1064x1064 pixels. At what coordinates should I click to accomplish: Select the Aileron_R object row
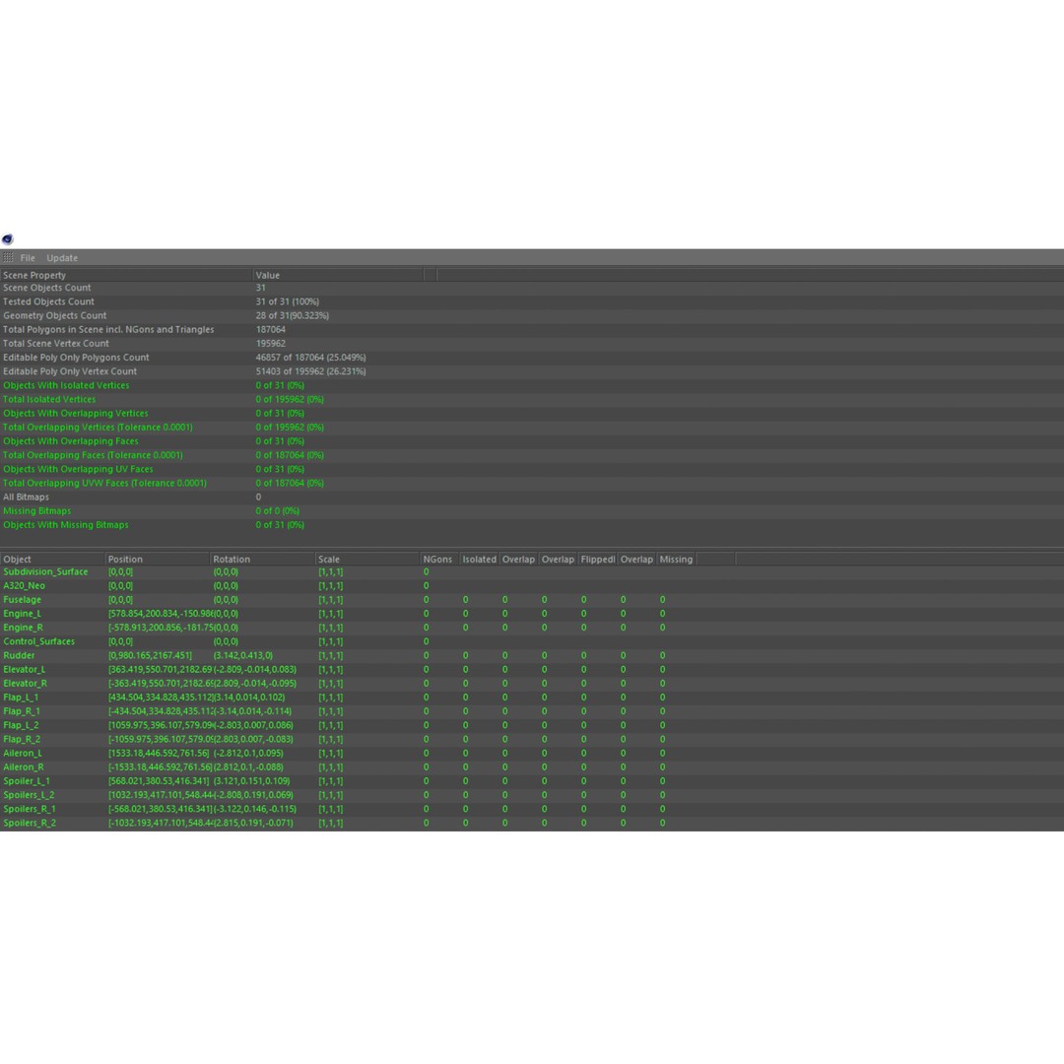(x=532, y=766)
